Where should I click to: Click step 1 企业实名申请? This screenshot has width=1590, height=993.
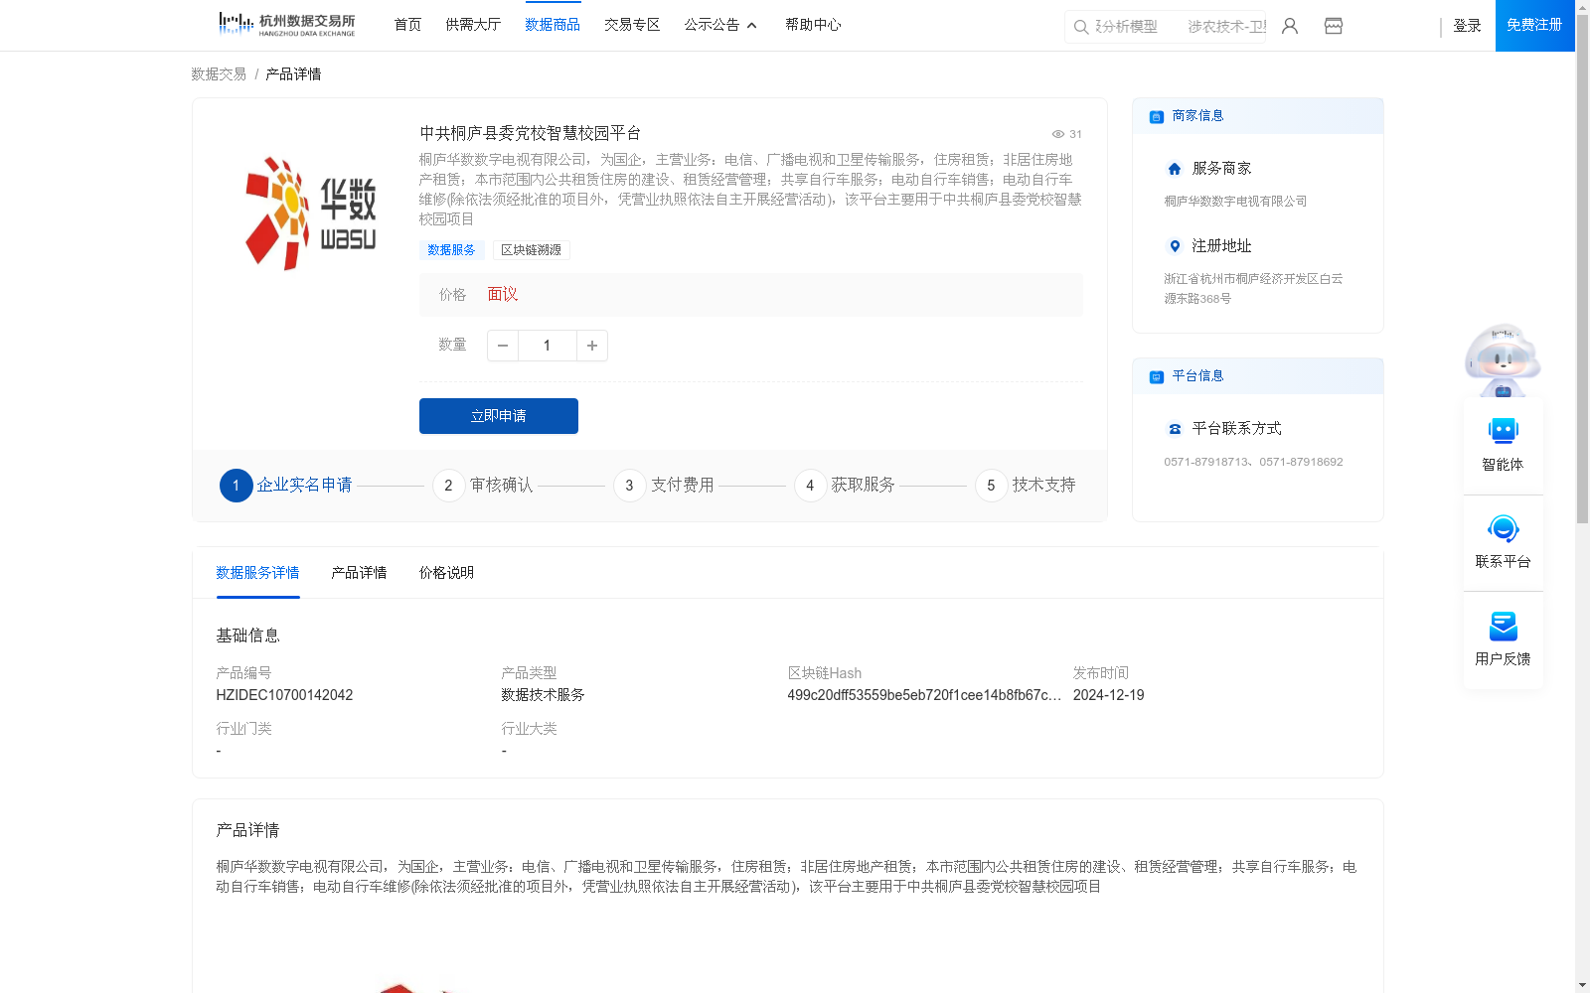click(x=286, y=486)
